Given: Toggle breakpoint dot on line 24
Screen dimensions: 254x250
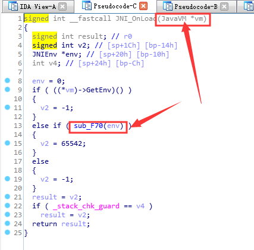Looking at the screenshot, I should [x=8, y=223].
